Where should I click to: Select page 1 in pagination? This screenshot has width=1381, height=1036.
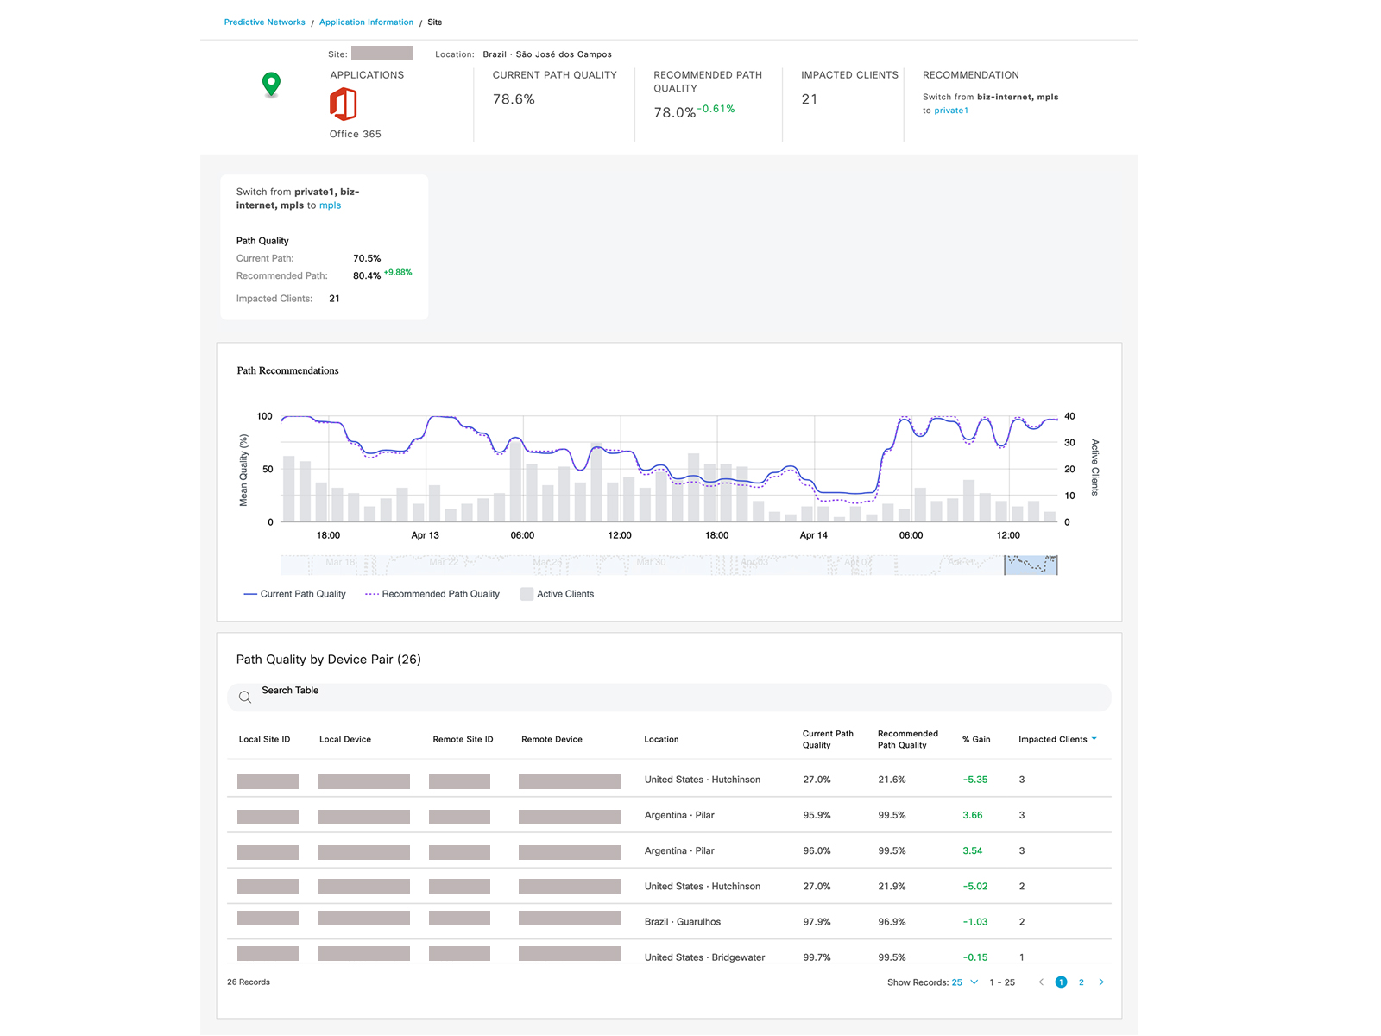pos(1061,982)
